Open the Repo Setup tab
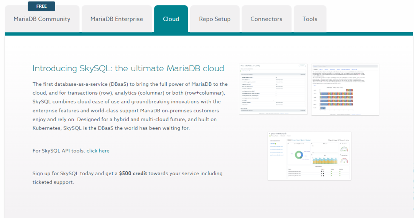The height and width of the screenshot is (218, 414). tap(215, 19)
